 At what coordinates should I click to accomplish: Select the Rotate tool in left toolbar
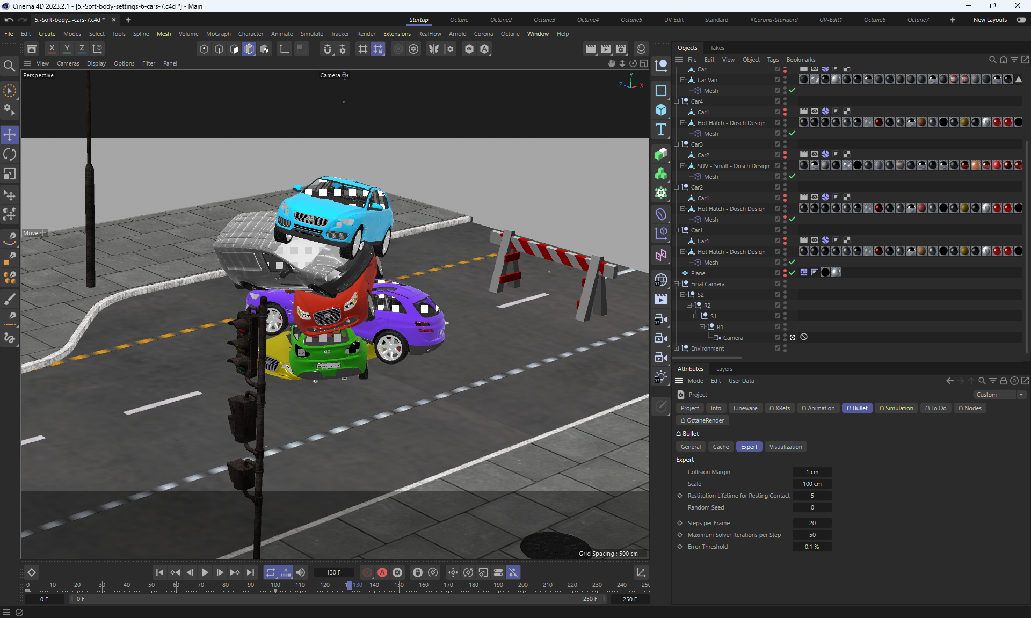10,154
